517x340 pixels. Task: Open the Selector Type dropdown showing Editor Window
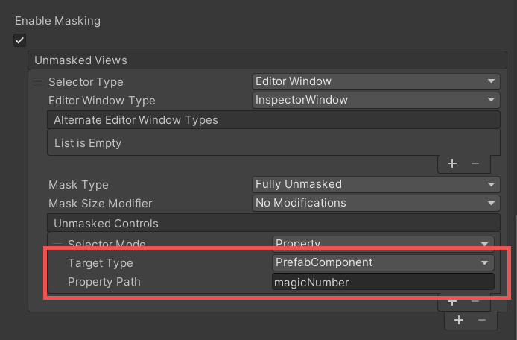click(x=375, y=81)
